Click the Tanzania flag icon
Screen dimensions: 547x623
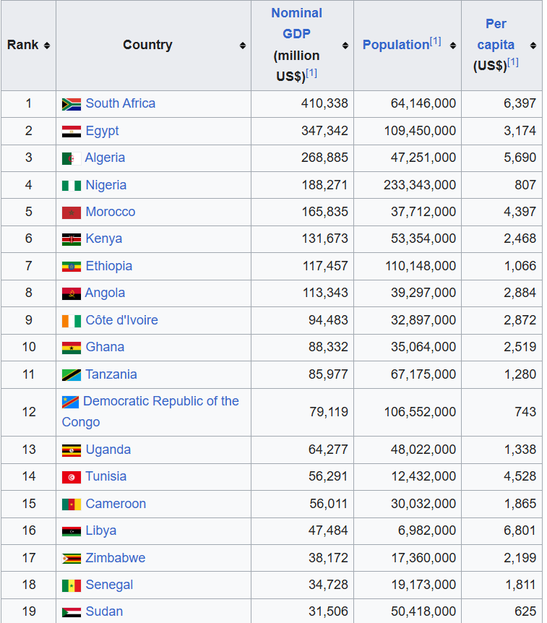(x=72, y=374)
